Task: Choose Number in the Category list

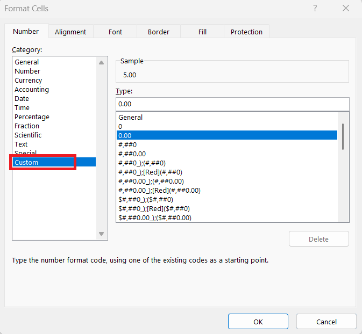Action: tap(54, 71)
